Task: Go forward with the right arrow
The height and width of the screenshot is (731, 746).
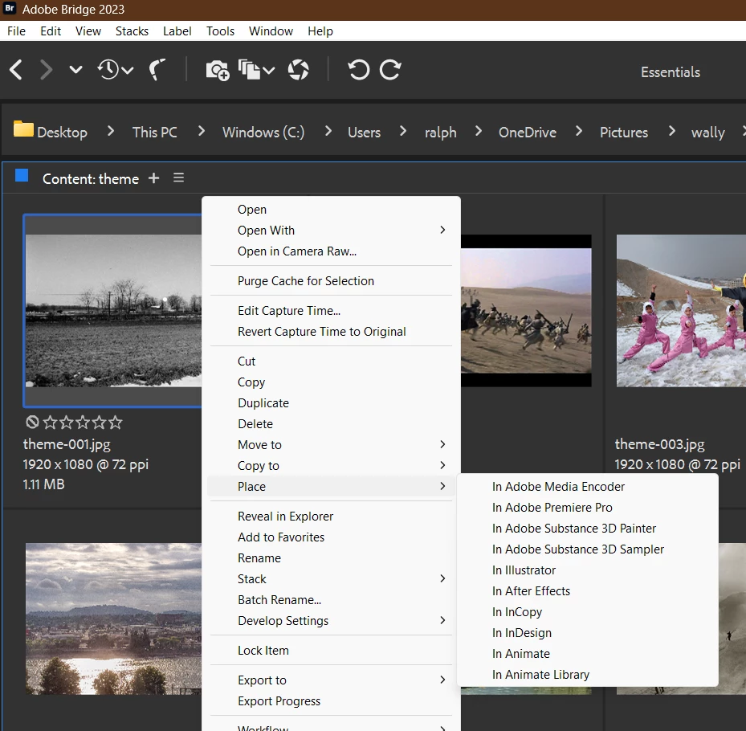Action: (x=46, y=70)
